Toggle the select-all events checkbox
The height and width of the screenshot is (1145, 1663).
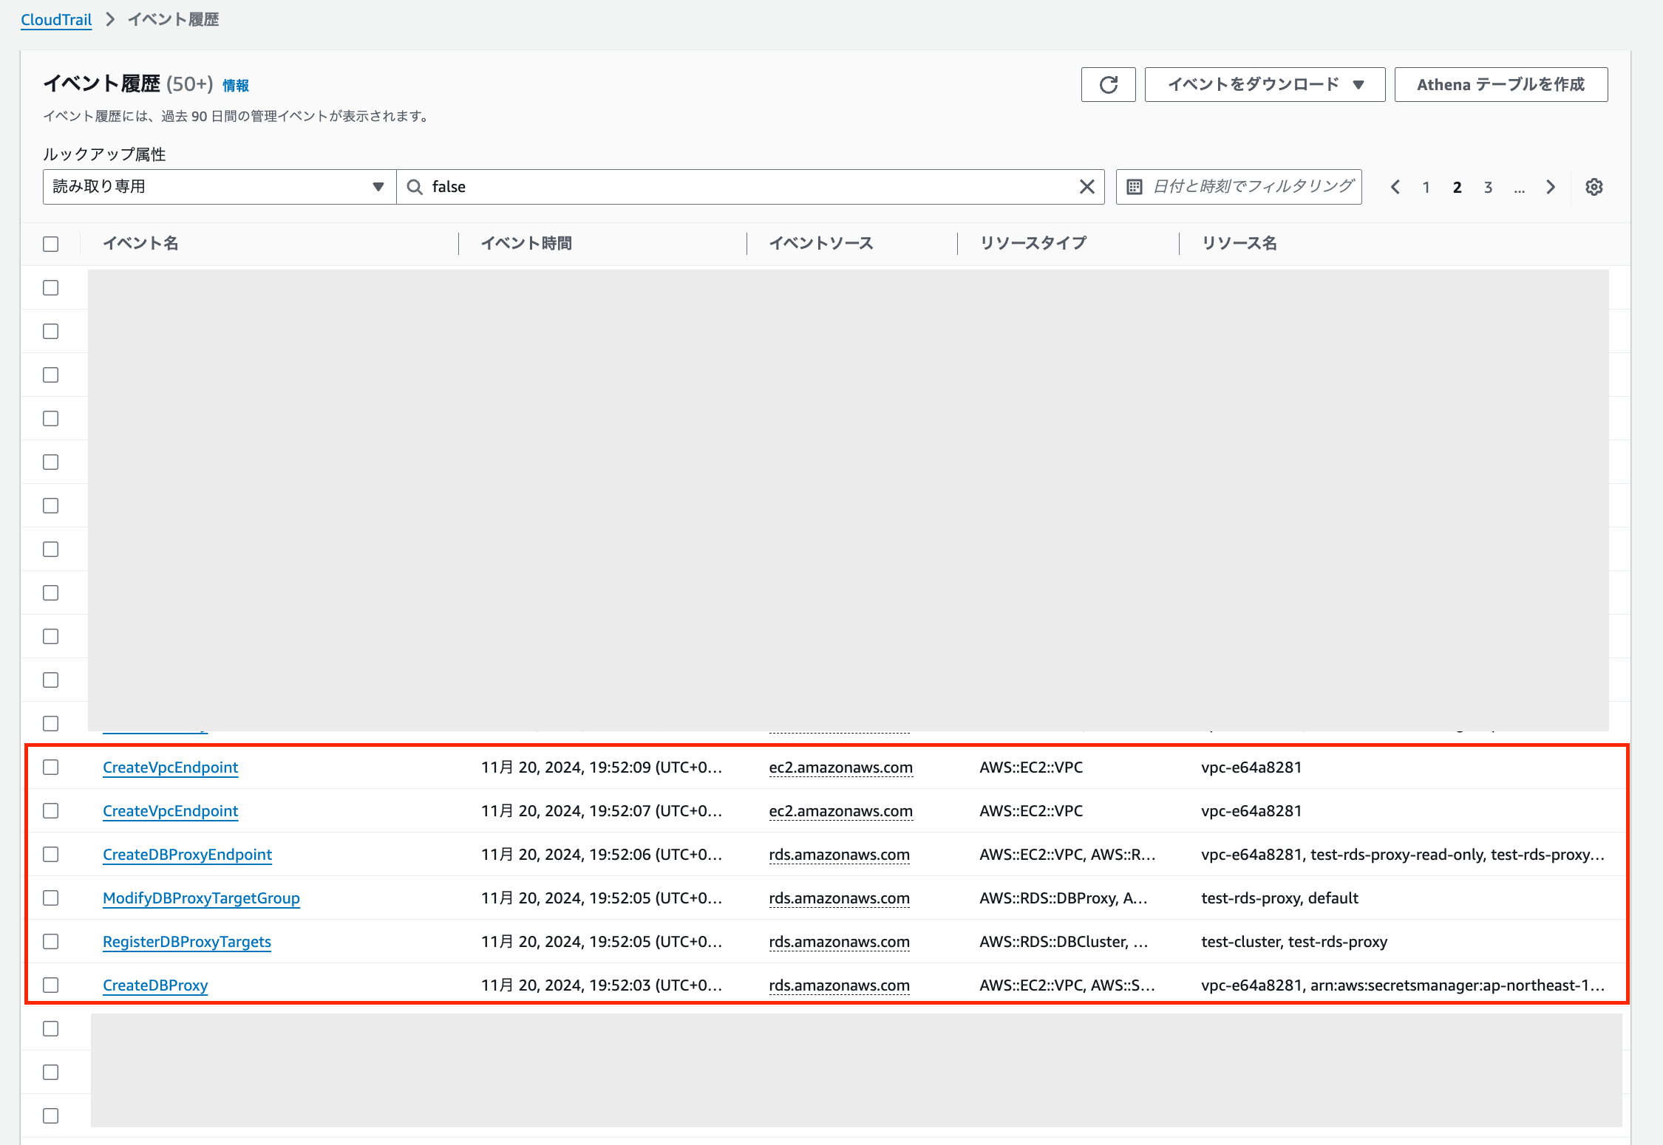coord(50,244)
